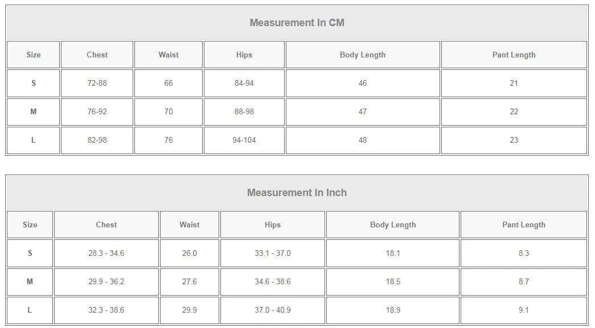This screenshot has height=328, width=595.
Task: Click the body length value 48
Action: (x=363, y=140)
